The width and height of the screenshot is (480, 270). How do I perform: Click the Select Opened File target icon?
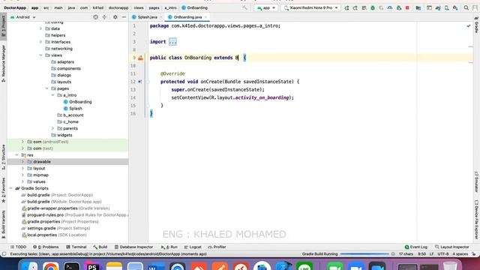96,17
